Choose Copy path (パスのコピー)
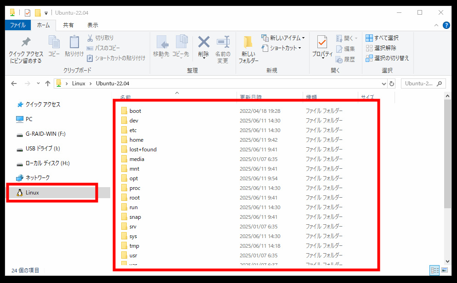Image resolution: width=457 pixels, height=283 pixels. [x=103, y=48]
